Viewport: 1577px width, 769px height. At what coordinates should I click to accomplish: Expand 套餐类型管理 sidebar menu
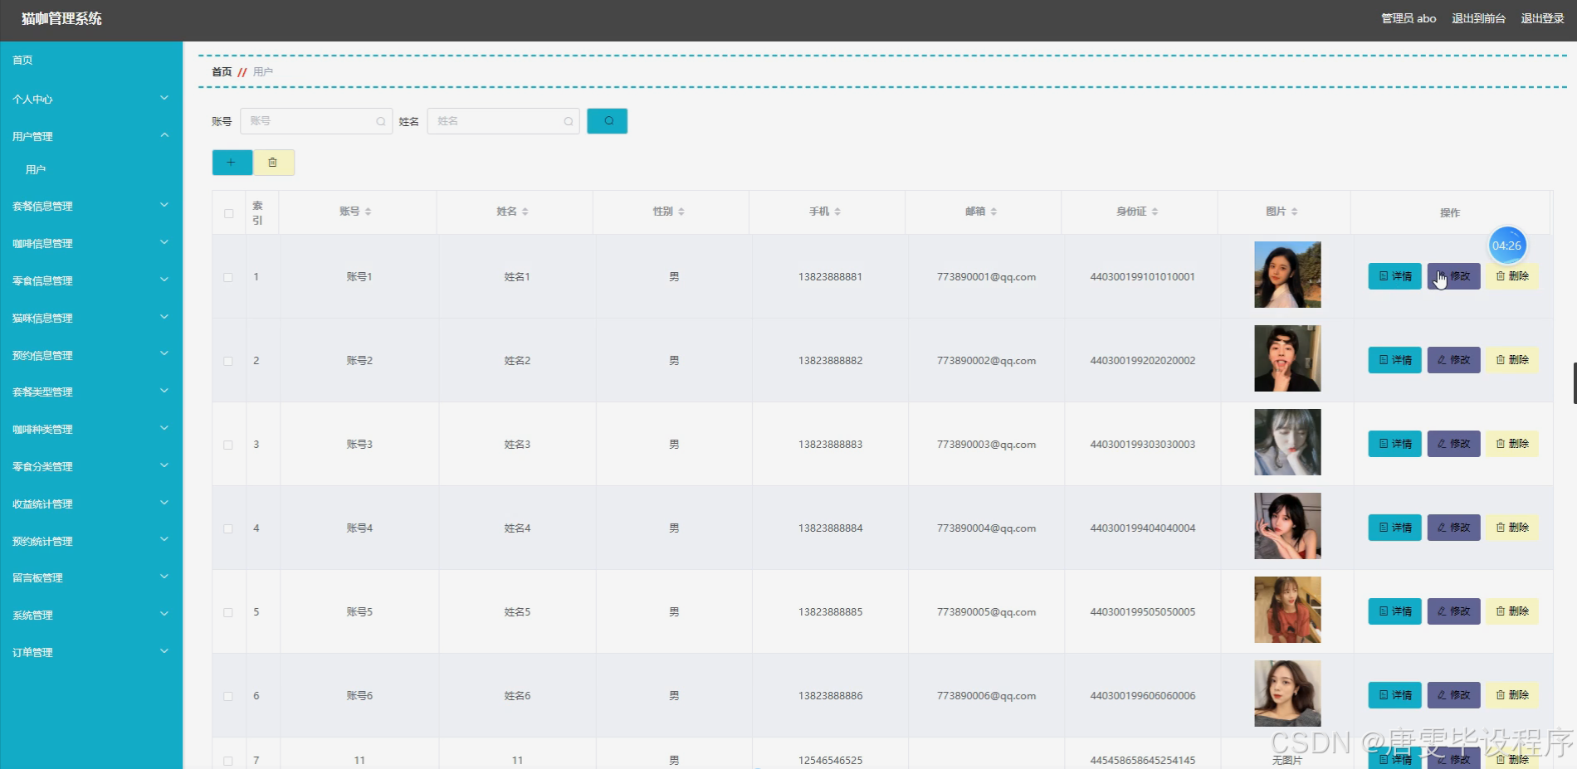[x=91, y=392]
